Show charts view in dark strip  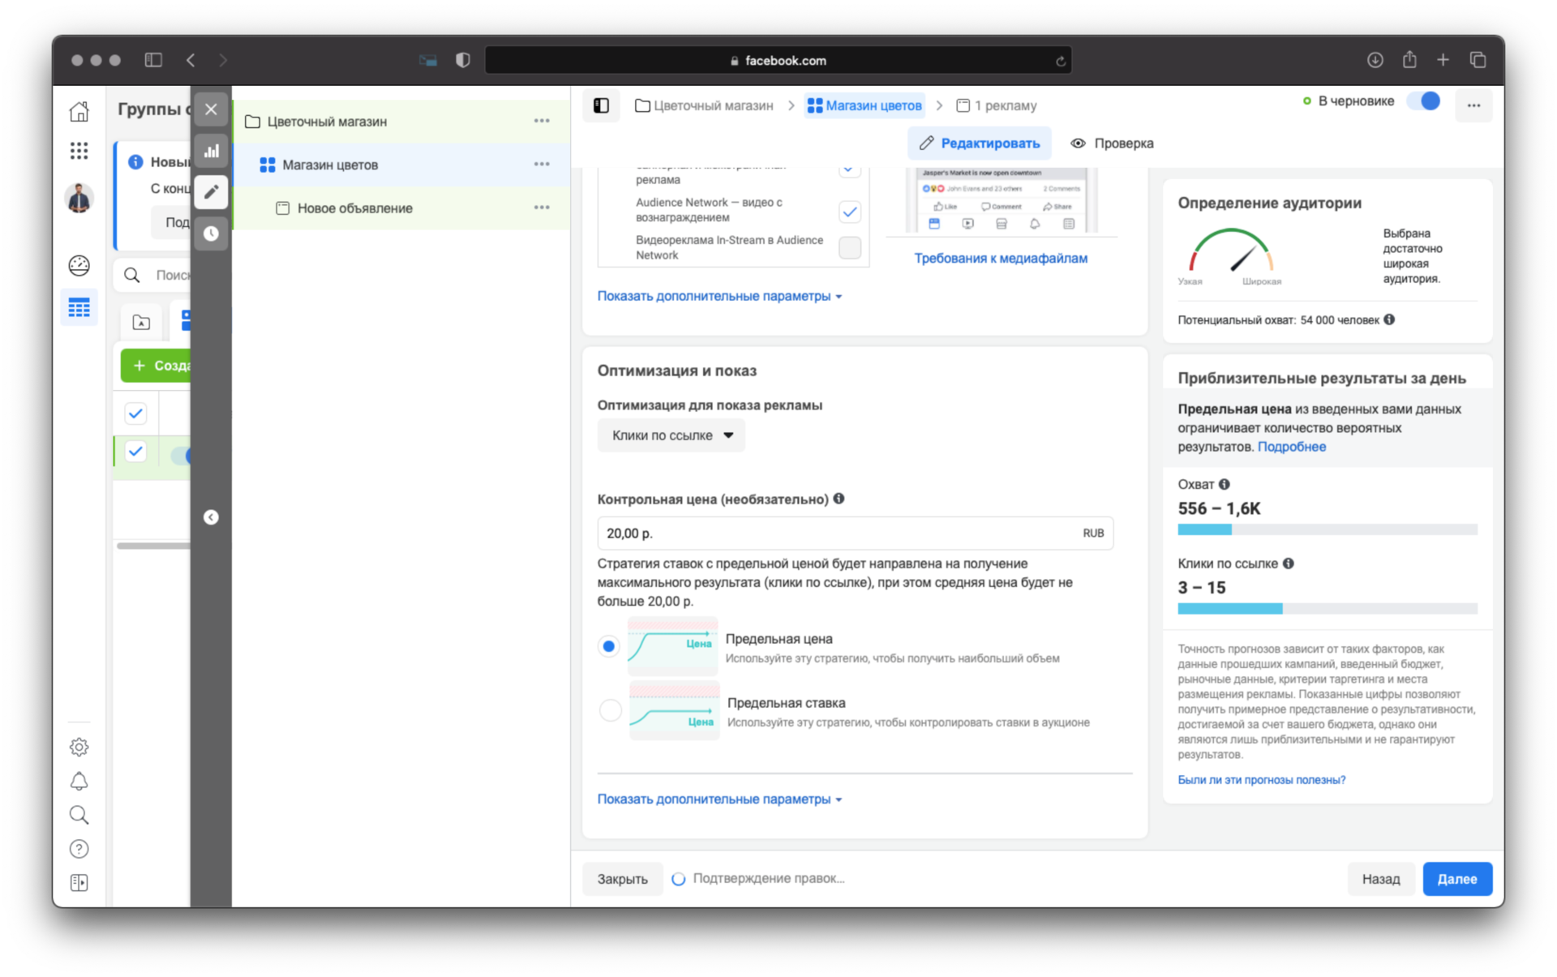(211, 151)
